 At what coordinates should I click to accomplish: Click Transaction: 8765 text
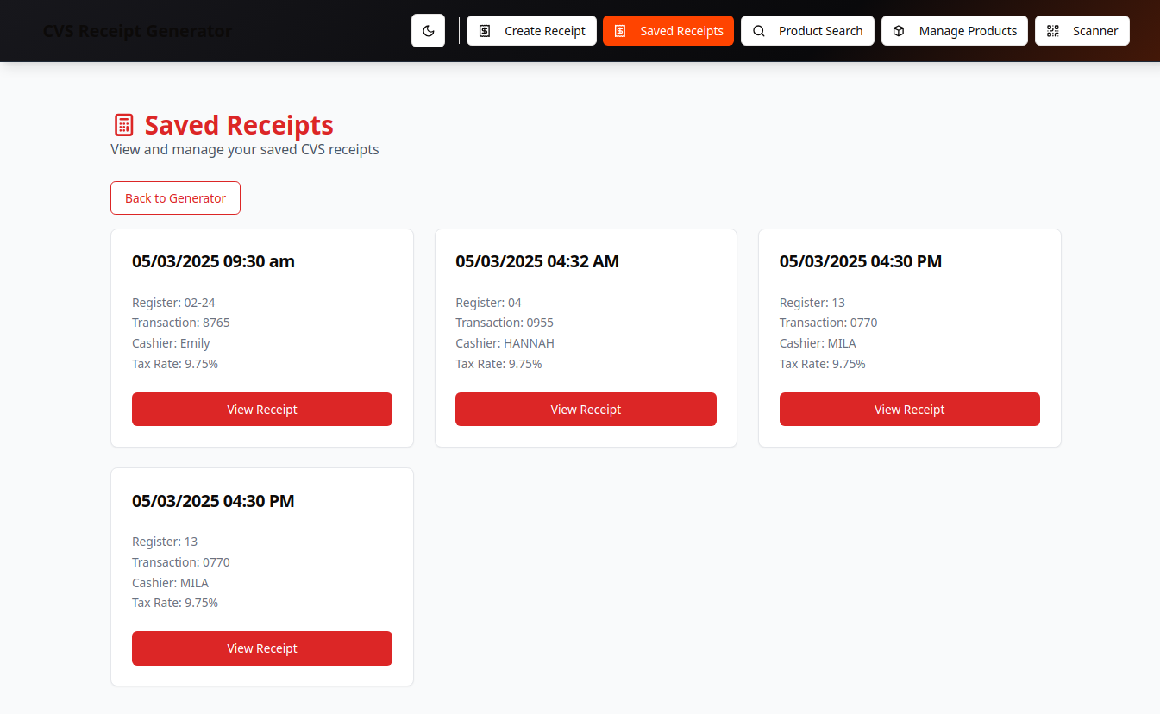pos(181,323)
